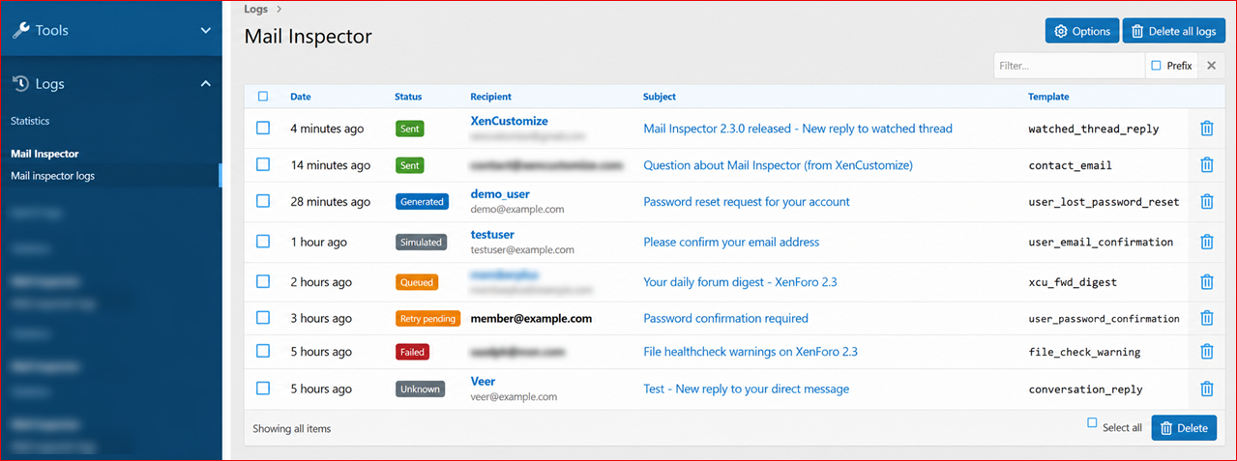Clear the filter with the X icon

tap(1211, 66)
